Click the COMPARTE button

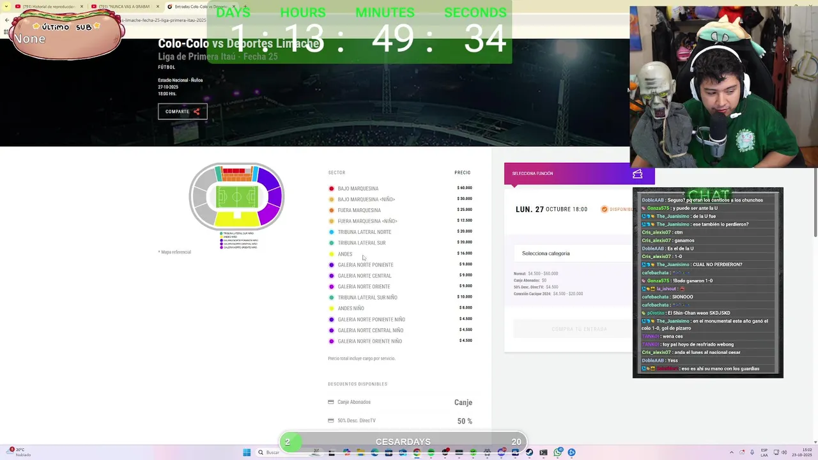[182, 112]
